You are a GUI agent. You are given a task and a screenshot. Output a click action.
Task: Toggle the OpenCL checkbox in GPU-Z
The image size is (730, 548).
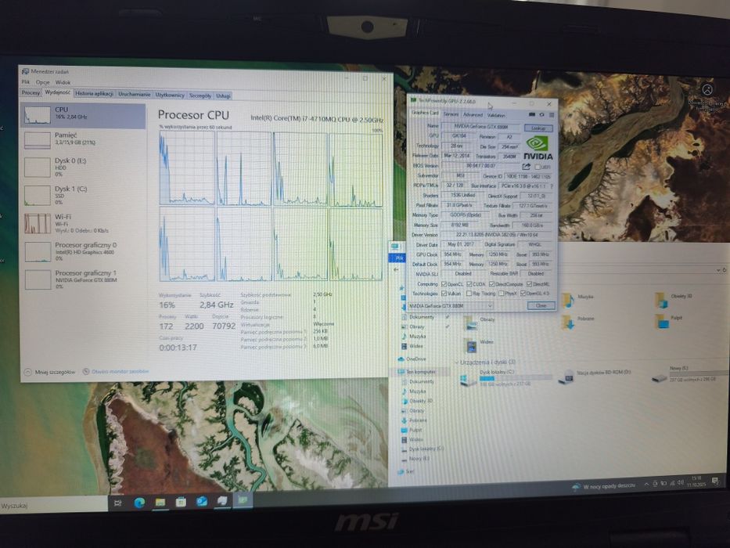pos(444,284)
